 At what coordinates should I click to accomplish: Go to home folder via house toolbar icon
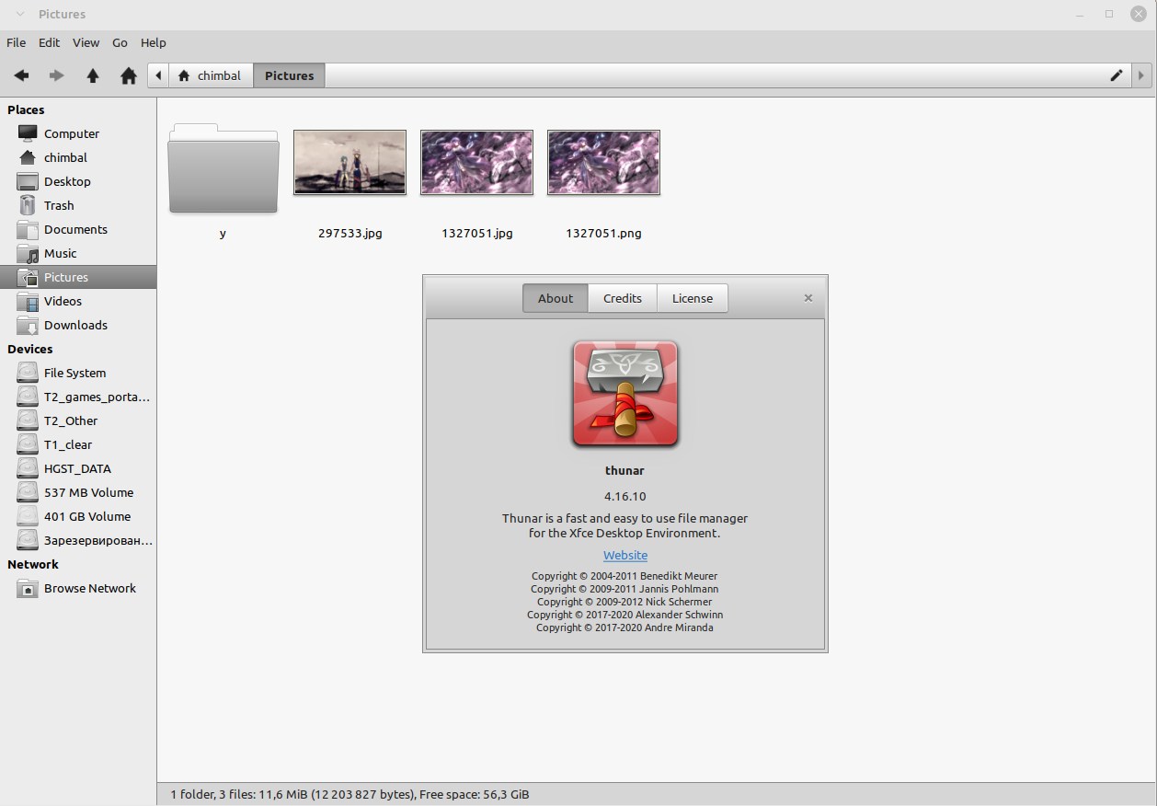coord(129,75)
